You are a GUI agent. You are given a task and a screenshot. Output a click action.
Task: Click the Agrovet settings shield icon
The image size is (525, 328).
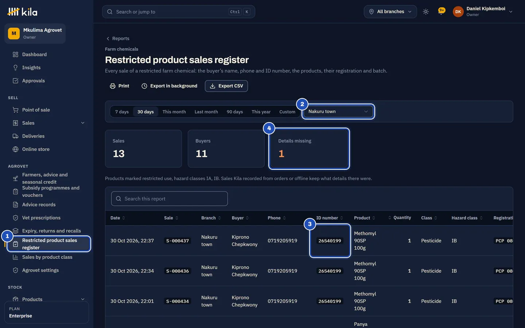point(15,270)
